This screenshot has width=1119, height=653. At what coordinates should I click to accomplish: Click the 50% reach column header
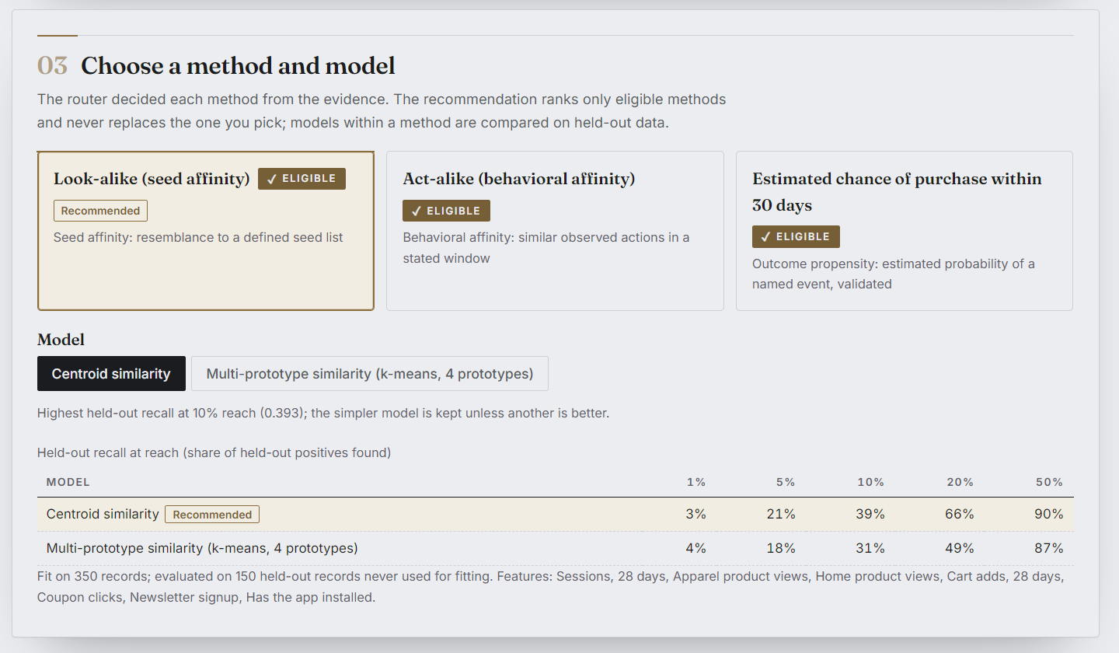point(1049,482)
